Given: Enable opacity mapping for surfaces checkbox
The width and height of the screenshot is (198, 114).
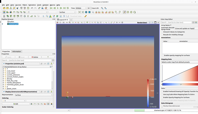Looking at the screenshot, I should pos(163,55).
